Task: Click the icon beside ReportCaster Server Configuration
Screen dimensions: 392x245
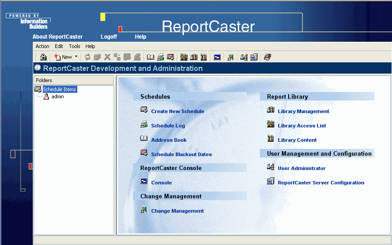Action: click(x=271, y=181)
